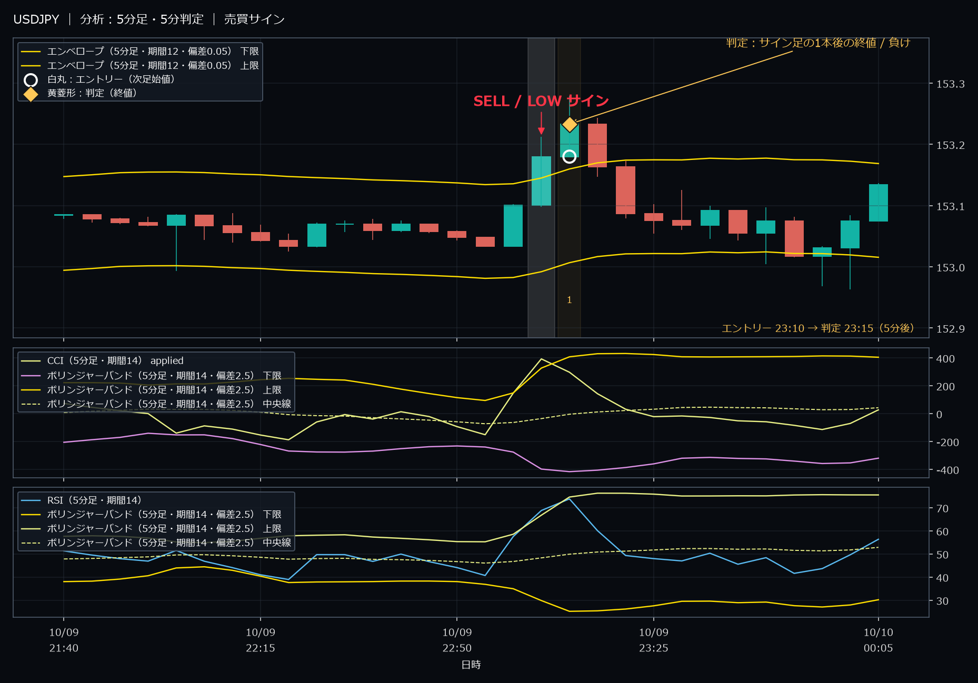This screenshot has width=978, height=683.
Task: Select the red 'SELL / LOW サイン' label
Action: coord(541,101)
